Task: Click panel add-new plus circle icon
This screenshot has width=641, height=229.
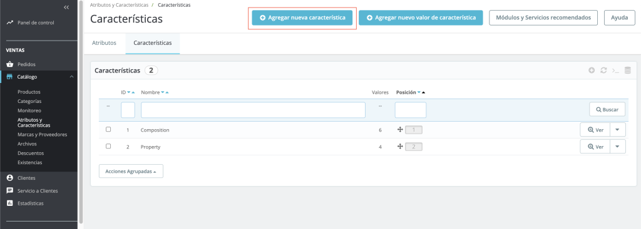Action: coord(592,70)
